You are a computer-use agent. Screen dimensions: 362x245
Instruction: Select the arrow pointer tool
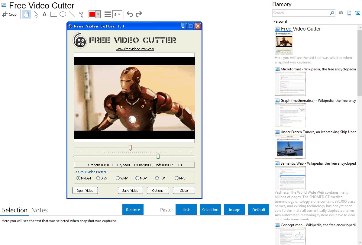(x=36, y=14)
